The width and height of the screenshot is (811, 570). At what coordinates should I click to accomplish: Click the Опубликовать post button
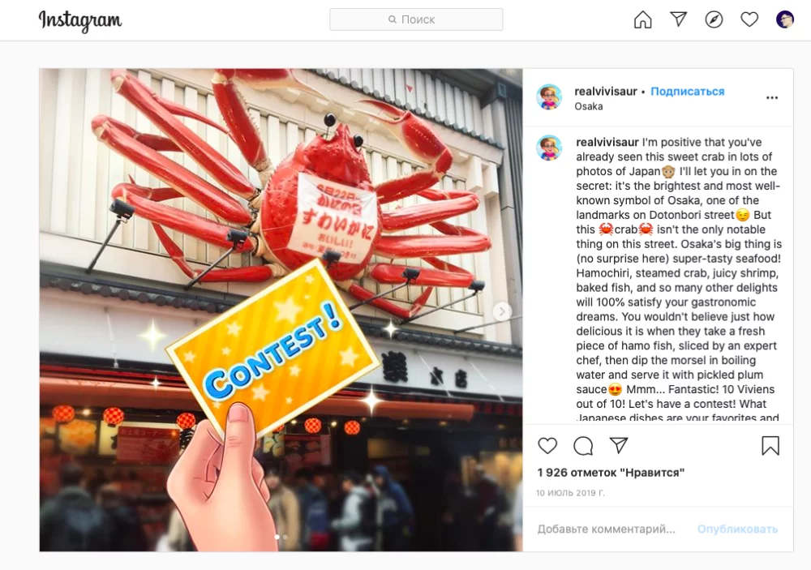(737, 529)
